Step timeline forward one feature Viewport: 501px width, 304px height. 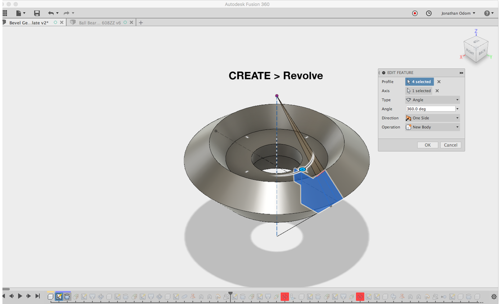tap(29, 296)
